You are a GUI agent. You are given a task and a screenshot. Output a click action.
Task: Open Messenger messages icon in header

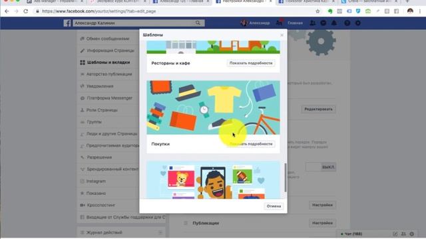pyautogui.click(x=323, y=23)
